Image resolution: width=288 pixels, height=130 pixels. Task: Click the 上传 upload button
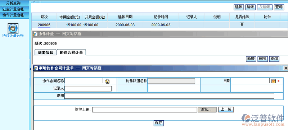[x=226, y=110]
